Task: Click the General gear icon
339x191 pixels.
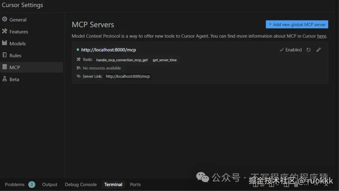Action: 4,19
